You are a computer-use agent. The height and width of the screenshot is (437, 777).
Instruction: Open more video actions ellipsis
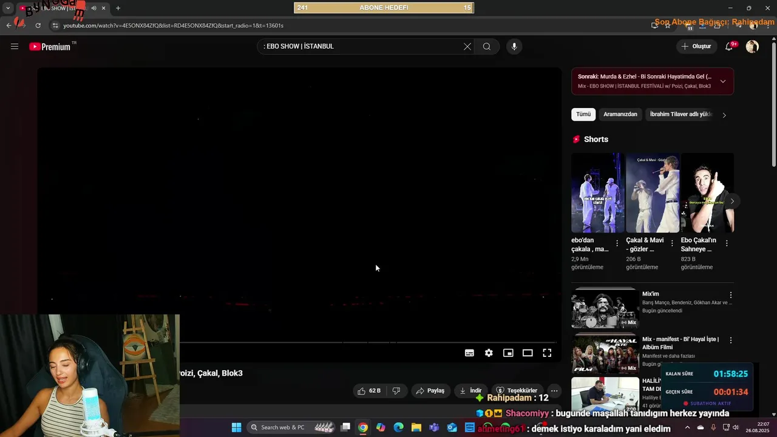coord(554,391)
